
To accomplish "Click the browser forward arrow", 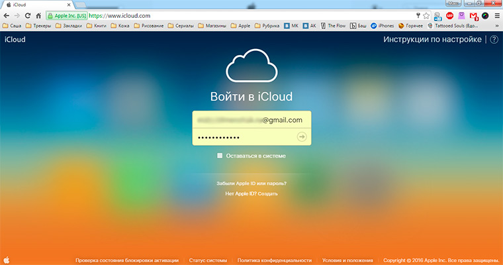I will click(17, 16).
